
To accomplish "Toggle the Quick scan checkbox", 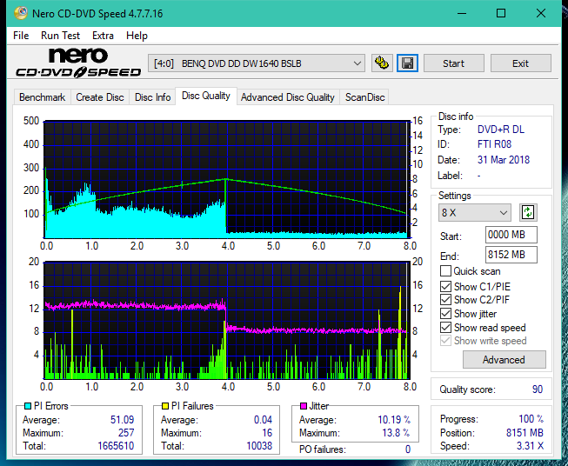I will (x=445, y=271).
